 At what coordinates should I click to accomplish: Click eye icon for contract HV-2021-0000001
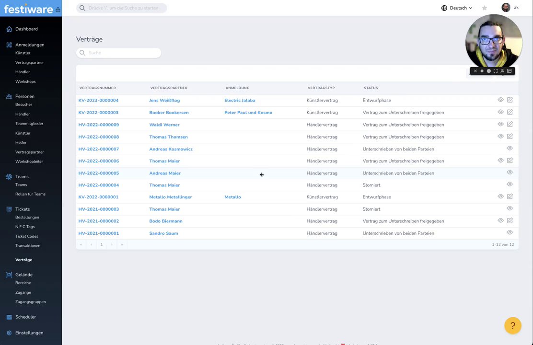(x=510, y=232)
